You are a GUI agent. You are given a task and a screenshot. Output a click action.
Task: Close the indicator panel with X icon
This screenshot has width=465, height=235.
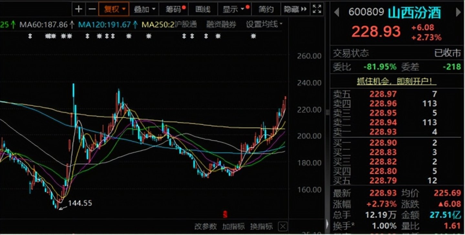pos(283,226)
